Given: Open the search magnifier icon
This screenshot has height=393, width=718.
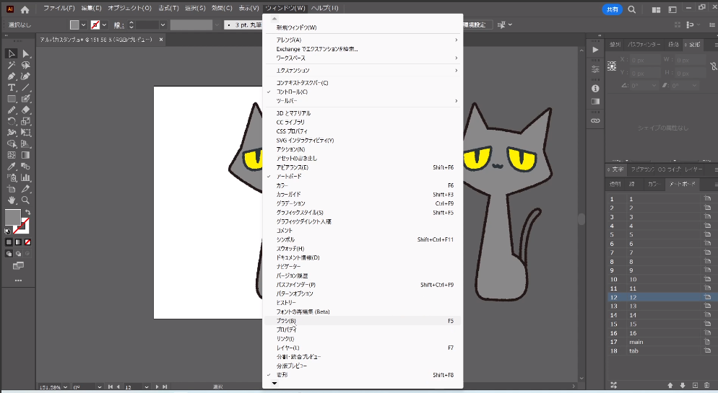Looking at the screenshot, I should [x=632, y=9].
